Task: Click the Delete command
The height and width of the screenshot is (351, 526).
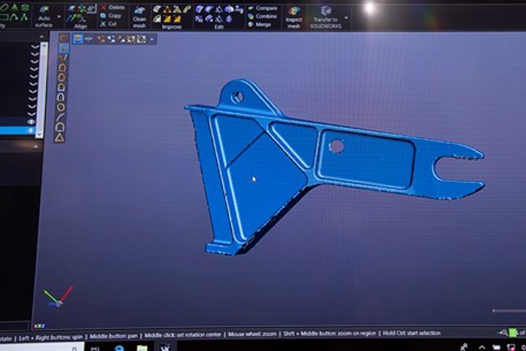Action: pyautogui.click(x=116, y=8)
